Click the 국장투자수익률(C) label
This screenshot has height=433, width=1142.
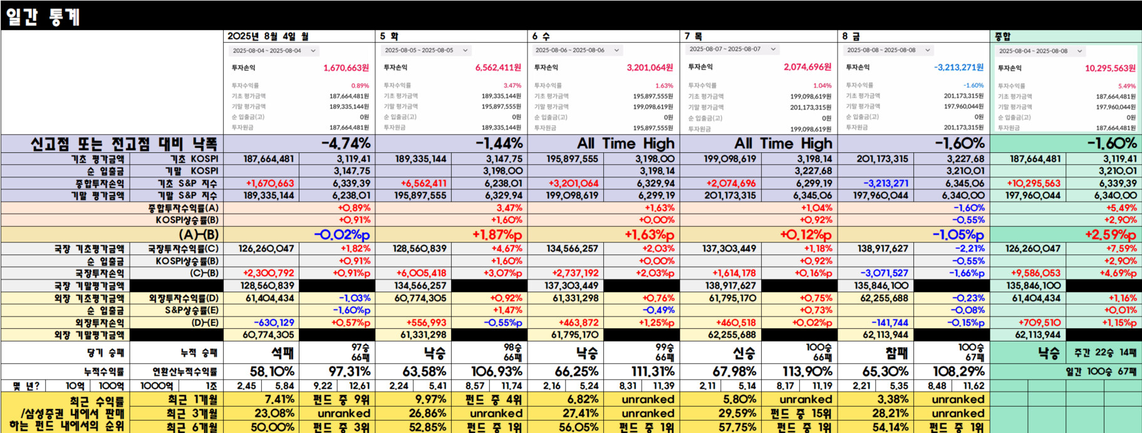coord(183,249)
